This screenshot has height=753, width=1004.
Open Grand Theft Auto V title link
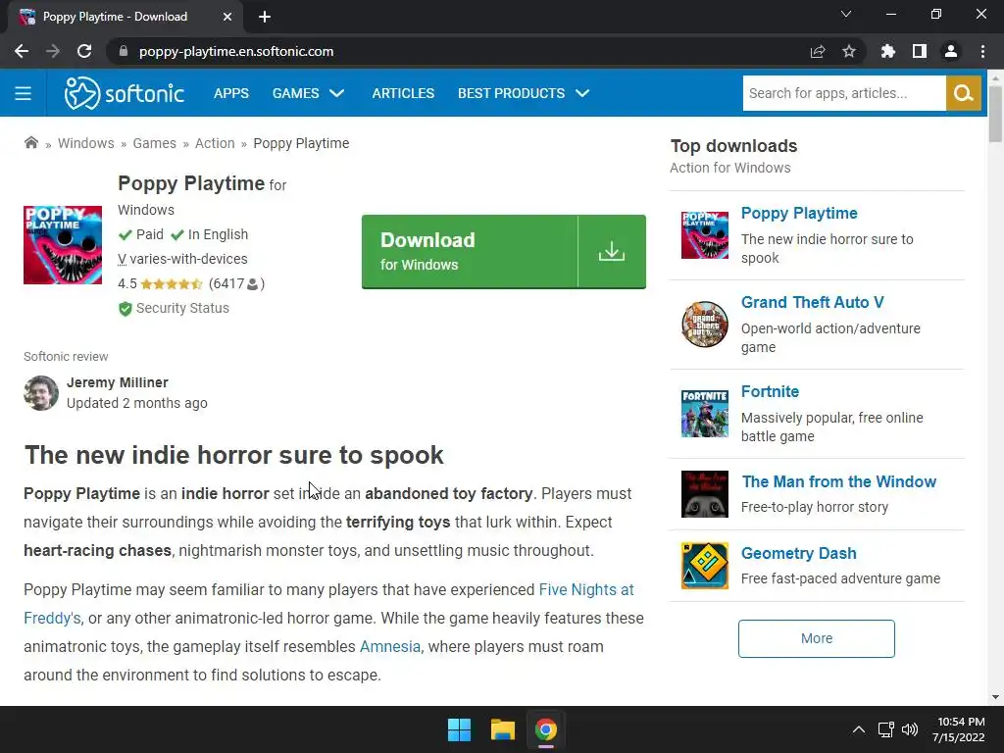tap(812, 302)
